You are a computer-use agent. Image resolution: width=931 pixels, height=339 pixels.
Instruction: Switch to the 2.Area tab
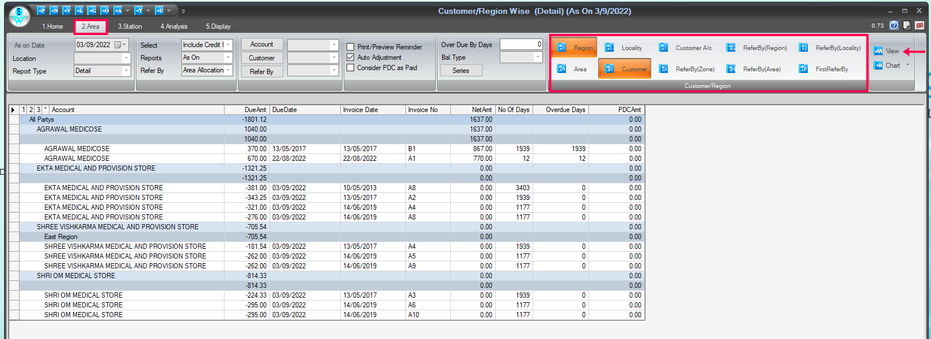(90, 26)
